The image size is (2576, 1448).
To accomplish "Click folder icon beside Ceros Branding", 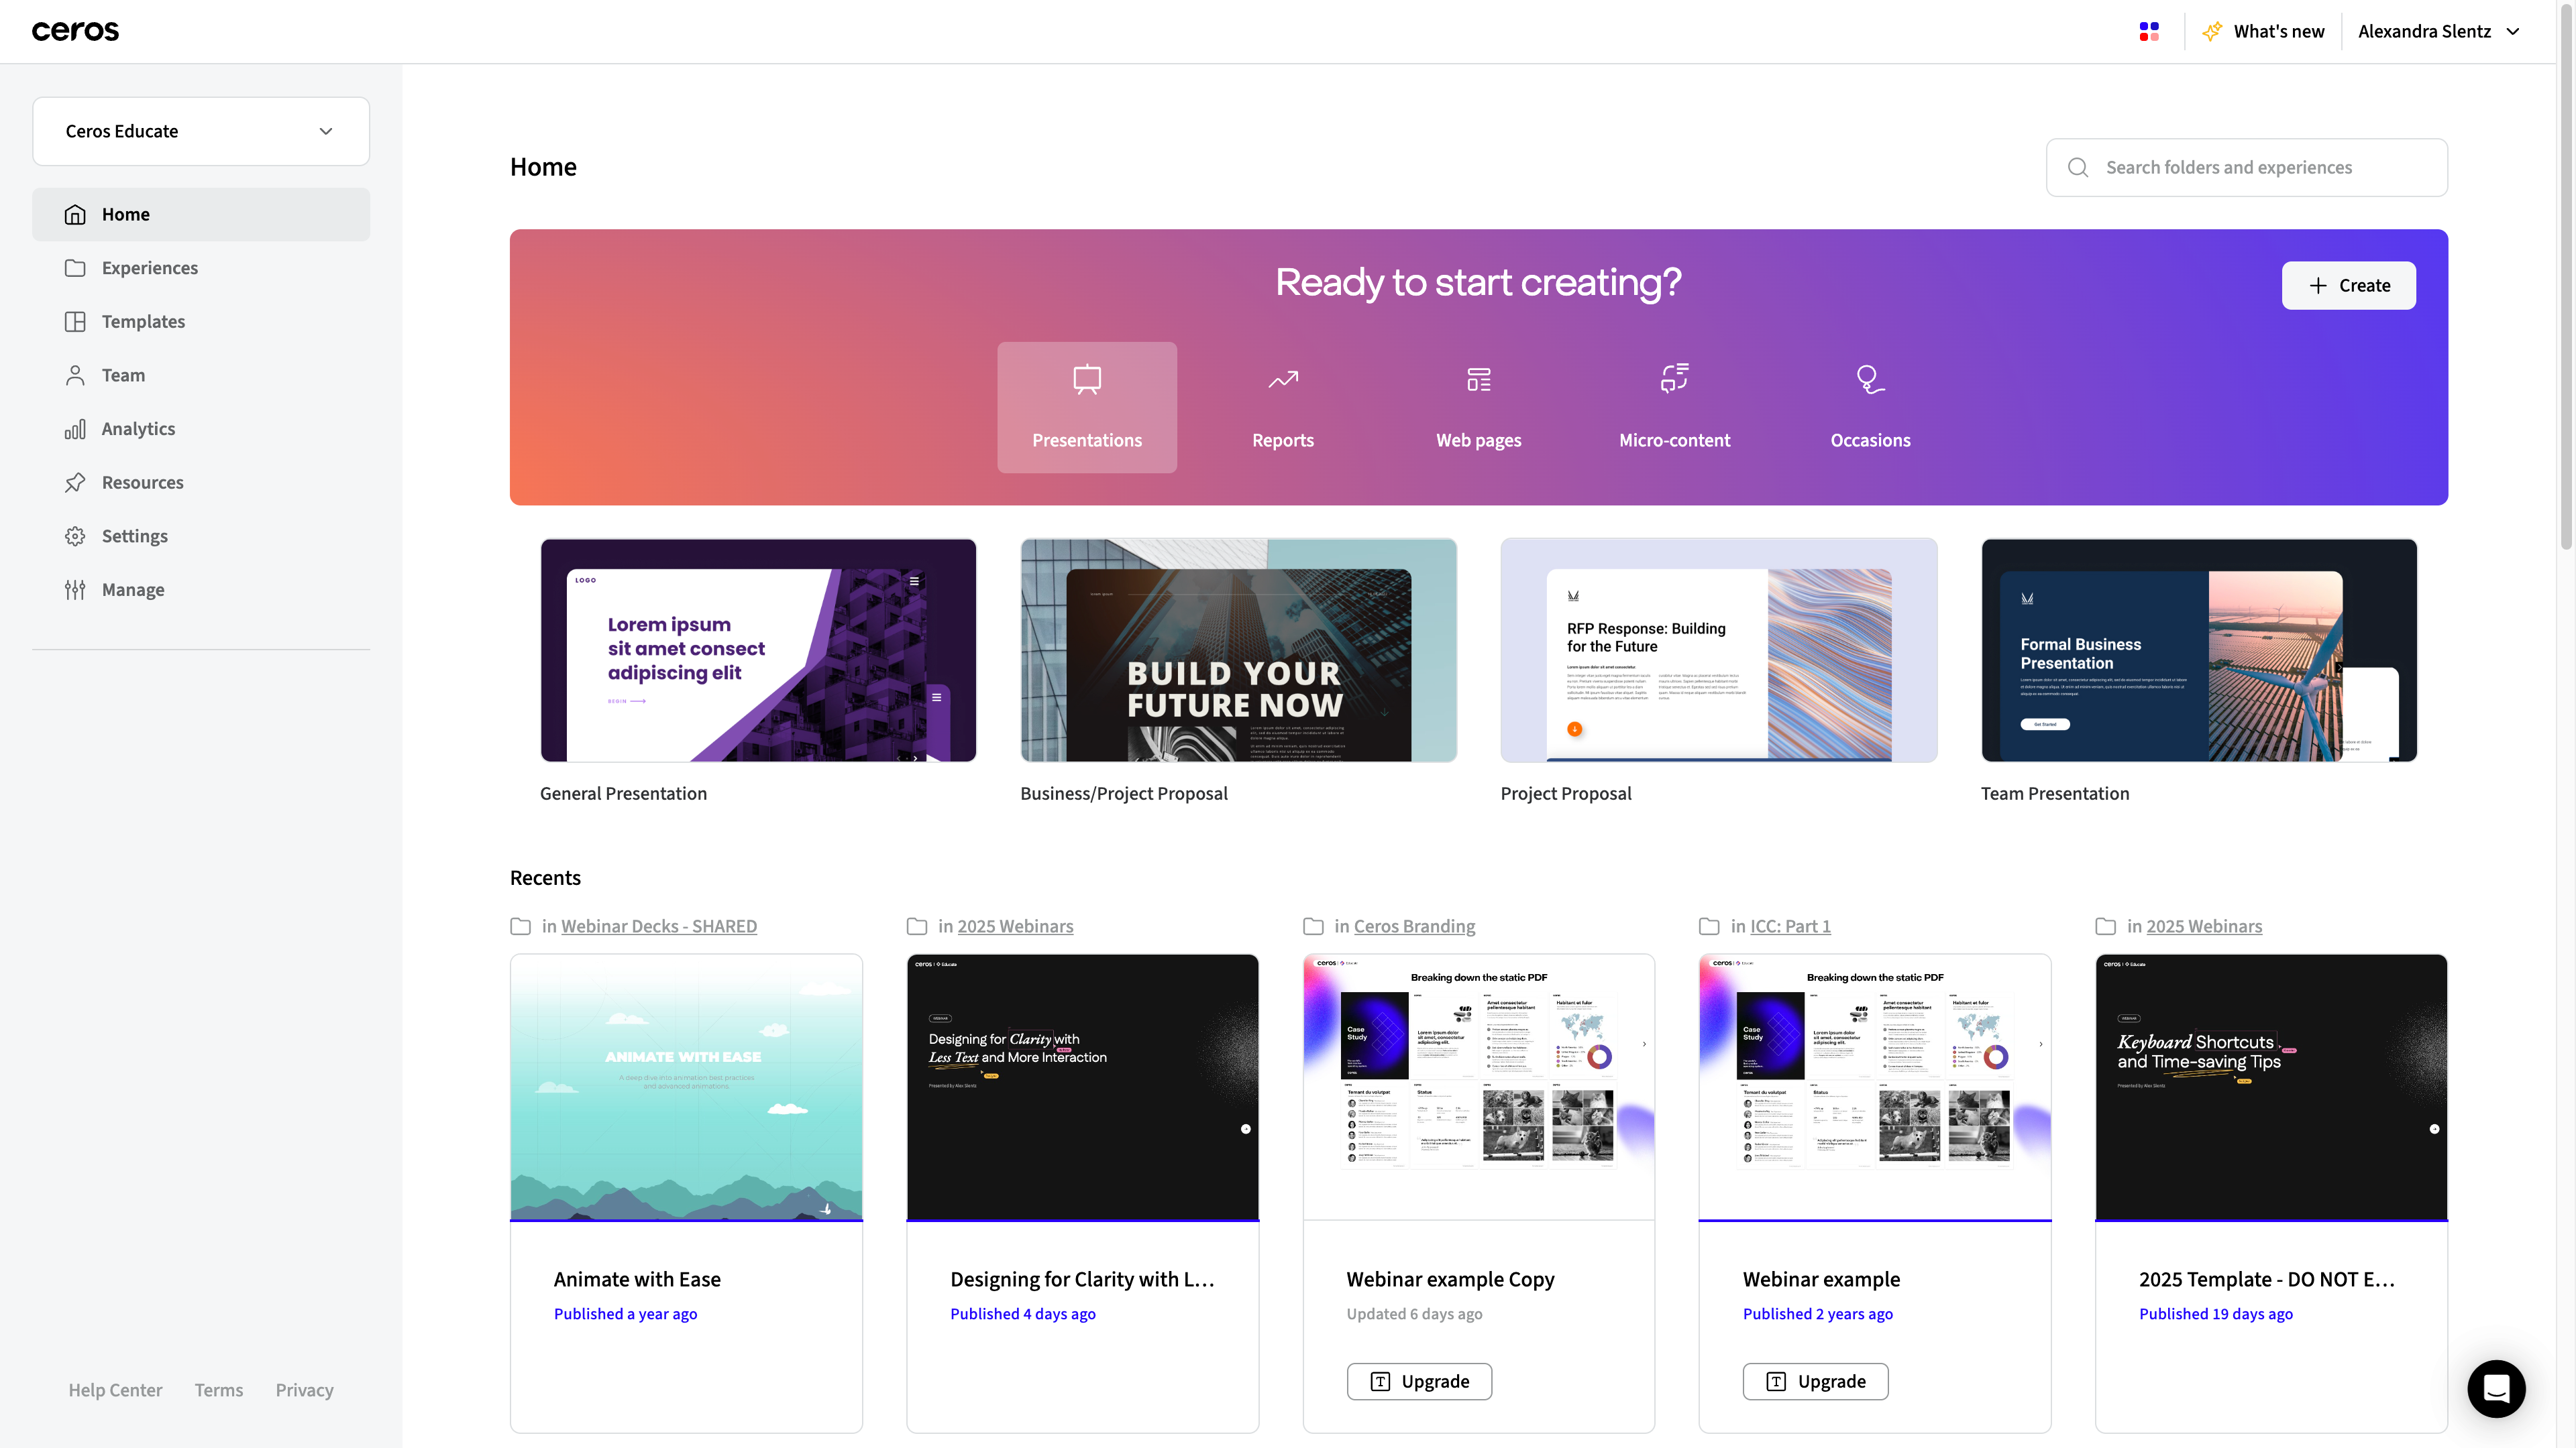I will [x=1313, y=926].
